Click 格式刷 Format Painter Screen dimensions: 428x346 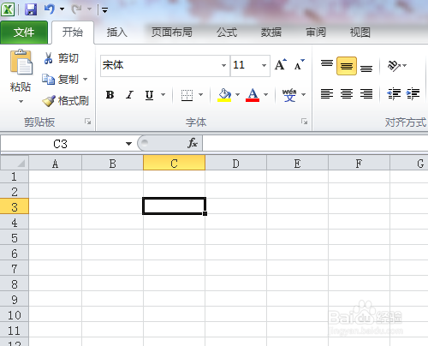tap(66, 101)
